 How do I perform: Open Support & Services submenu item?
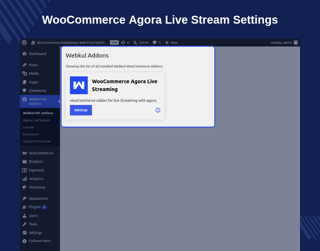37,141
